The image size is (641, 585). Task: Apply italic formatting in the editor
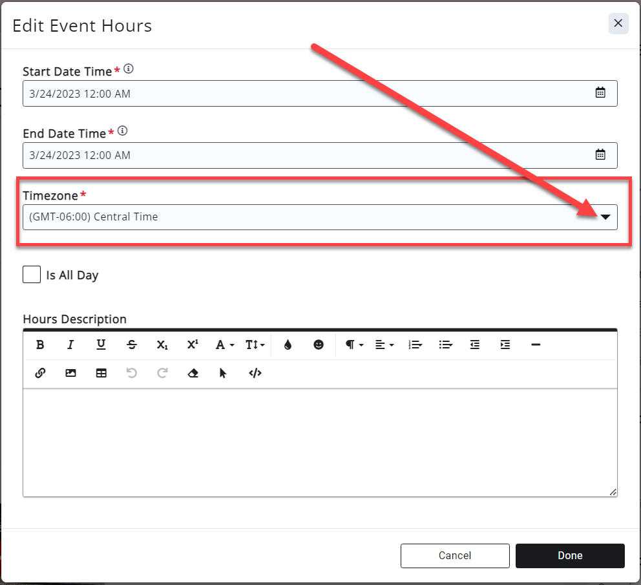71,345
